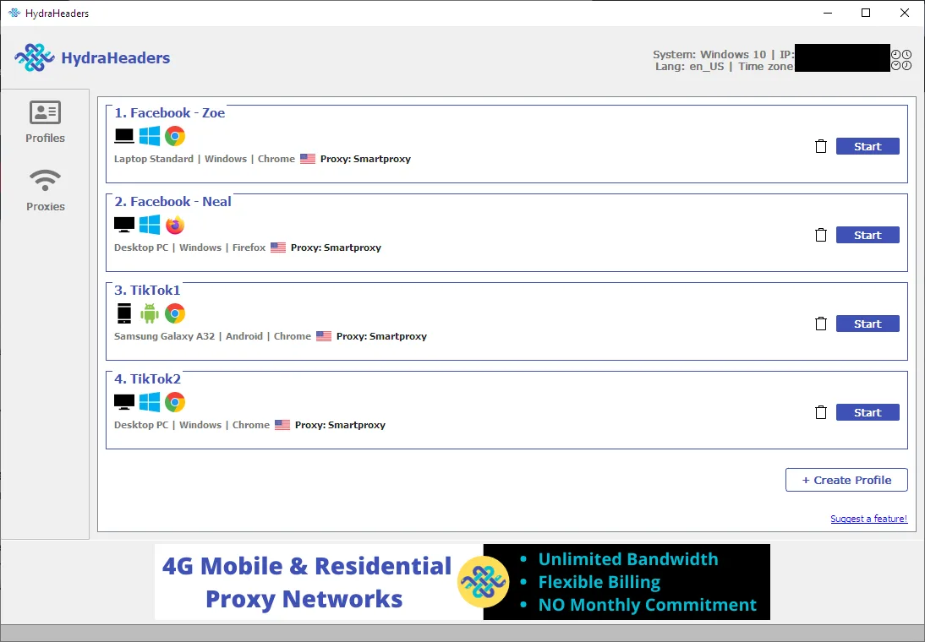Click the phone device icon in TikTok1

click(124, 313)
